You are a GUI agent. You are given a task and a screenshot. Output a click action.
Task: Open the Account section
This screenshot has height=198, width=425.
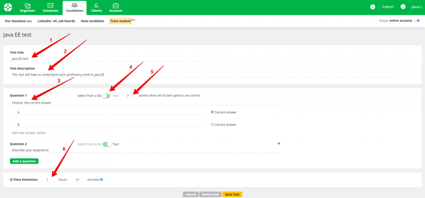[116, 7]
